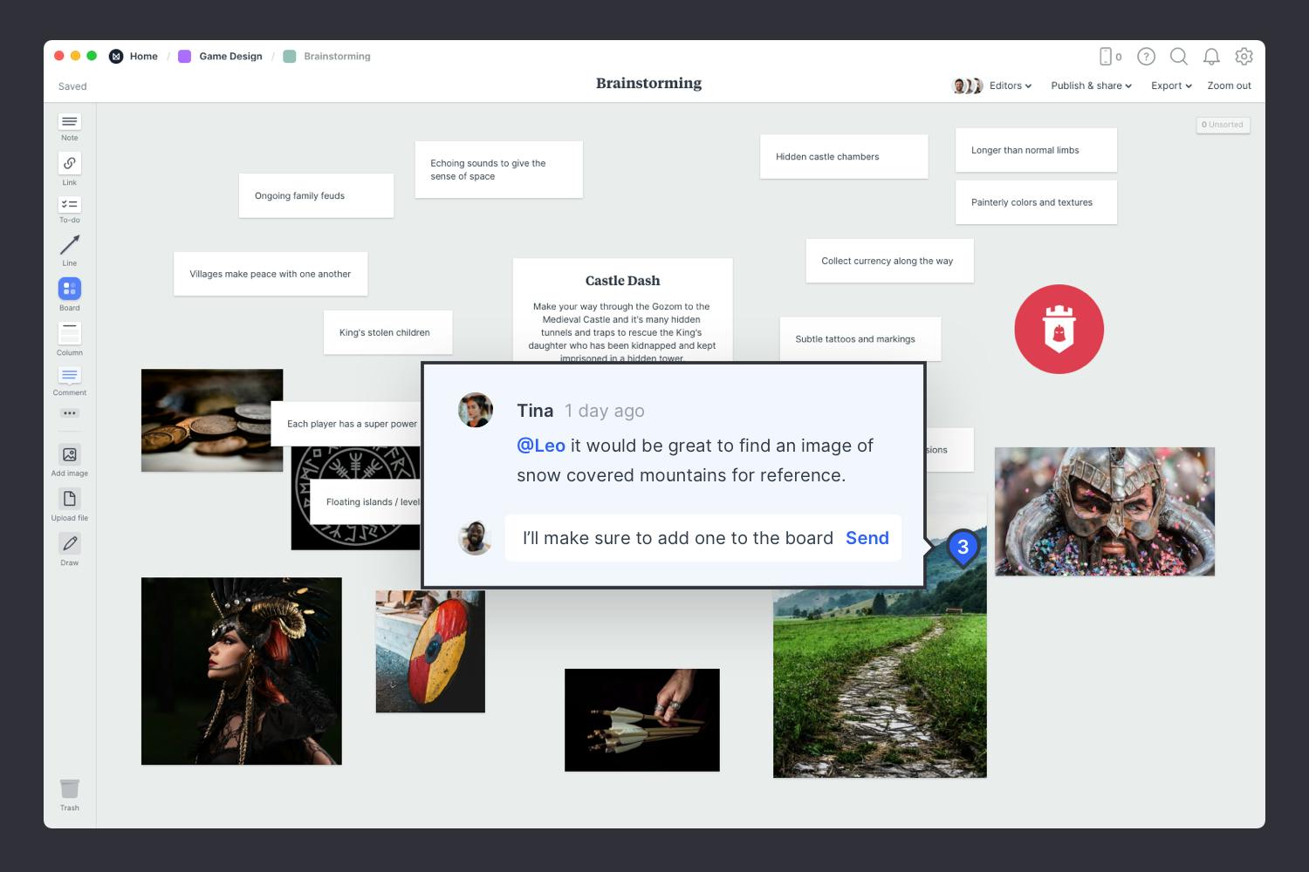Go to Game Design breadcrumb

pos(230,57)
